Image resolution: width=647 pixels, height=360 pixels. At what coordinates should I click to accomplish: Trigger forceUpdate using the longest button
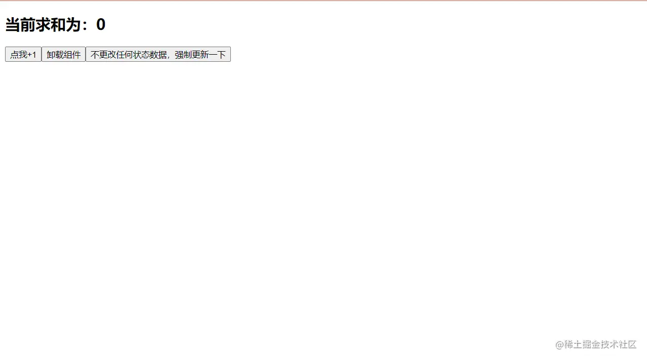pos(158,54)
